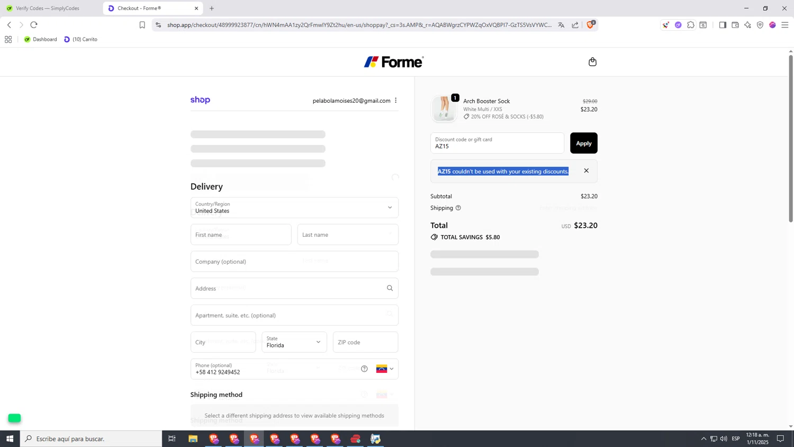This screenshot has height=447, width=794.
Task: Click the volume icon in system tray
Action: (724, 439)
